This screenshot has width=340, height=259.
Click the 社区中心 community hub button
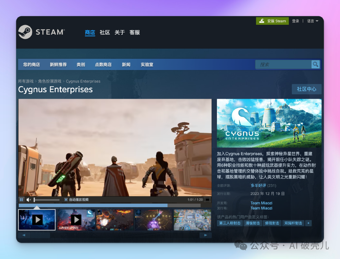point(306,89)
